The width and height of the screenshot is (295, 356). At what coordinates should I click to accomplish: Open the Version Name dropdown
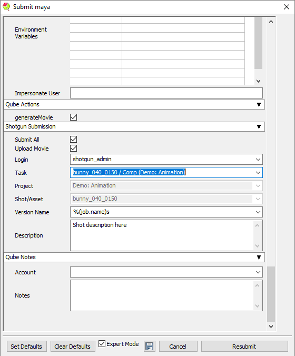pyautogui.click(x=258, y=212)
